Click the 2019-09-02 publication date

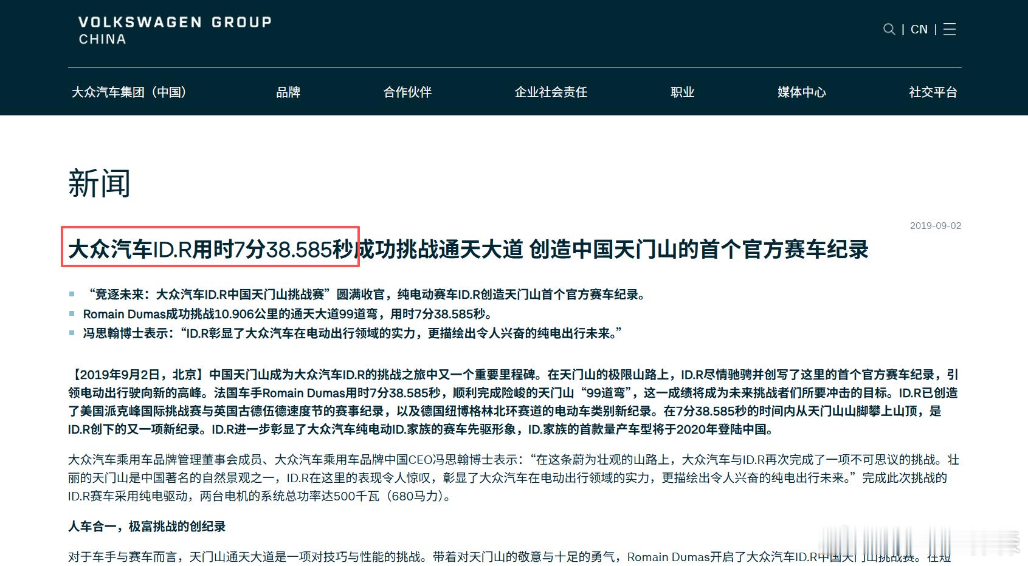point(936,225)
